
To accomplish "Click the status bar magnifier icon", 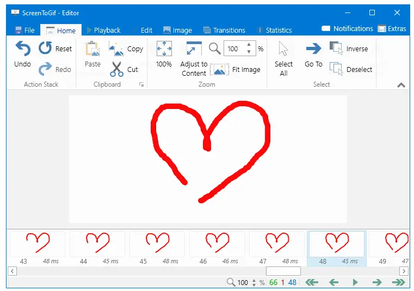I will pos(231,282).
